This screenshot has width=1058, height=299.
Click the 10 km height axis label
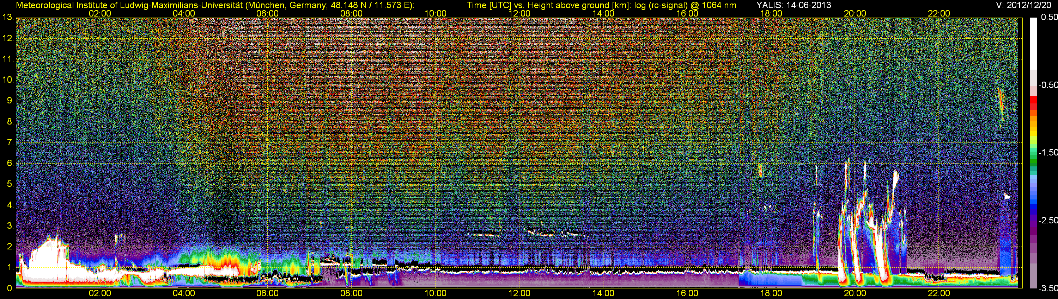click(7, 80)
